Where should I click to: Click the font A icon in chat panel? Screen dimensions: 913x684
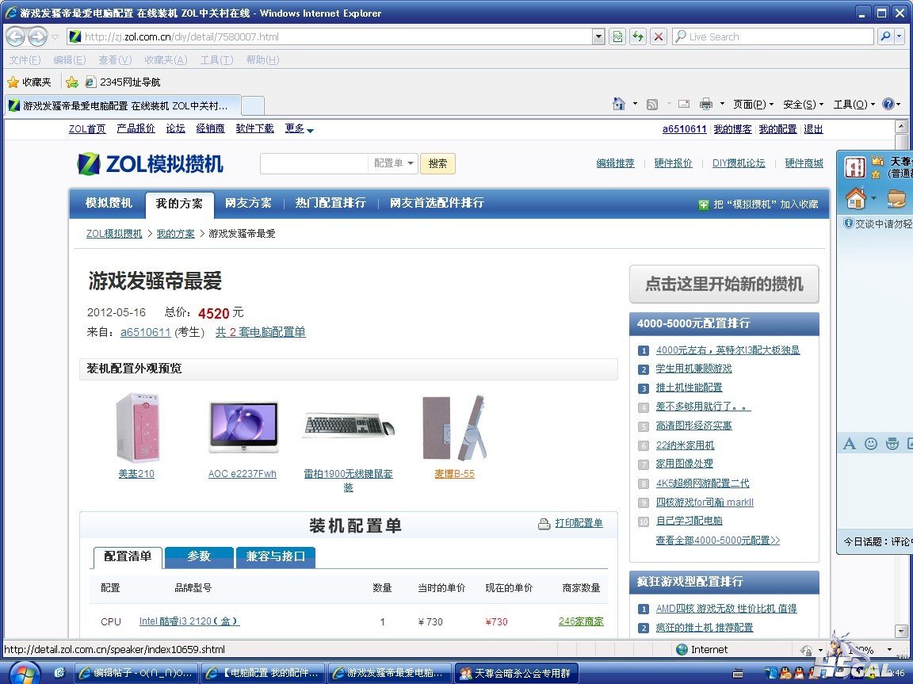tap(850, 444)
